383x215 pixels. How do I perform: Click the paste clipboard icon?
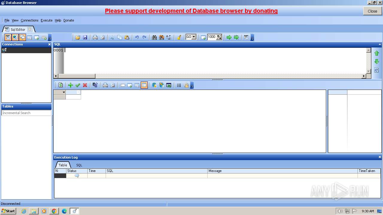(127, 37)
